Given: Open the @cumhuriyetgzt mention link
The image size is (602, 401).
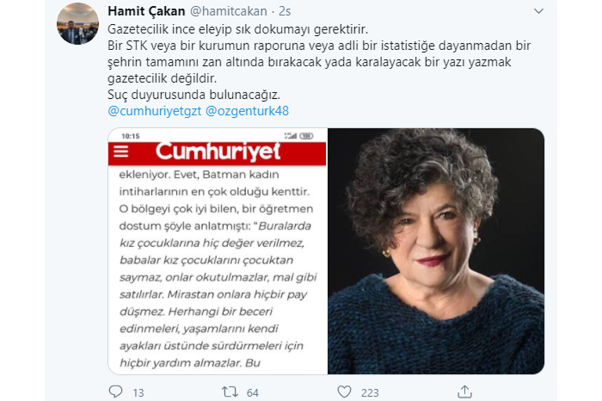Looking at the screenshot, I should click(155, 111).
